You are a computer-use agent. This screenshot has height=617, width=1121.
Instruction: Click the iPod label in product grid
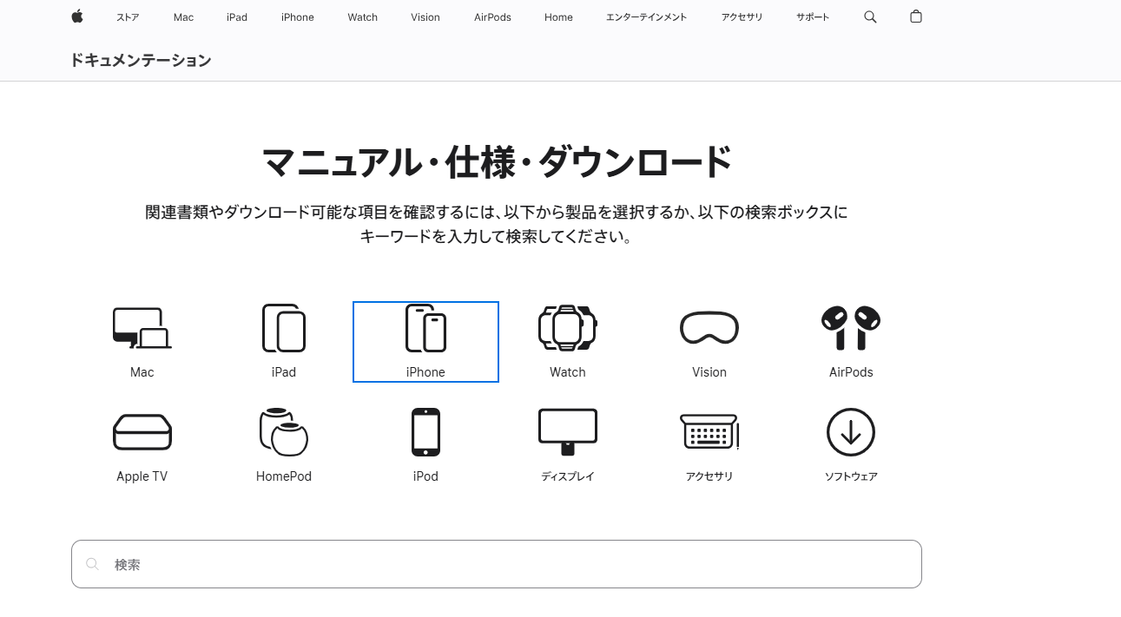pos(425,476)
